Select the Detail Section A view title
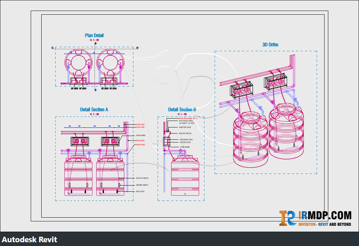 pos(94,110)
